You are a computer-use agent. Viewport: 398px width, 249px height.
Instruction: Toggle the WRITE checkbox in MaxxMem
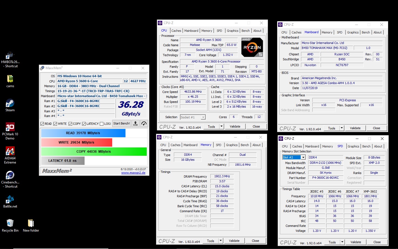click(55, 124)
